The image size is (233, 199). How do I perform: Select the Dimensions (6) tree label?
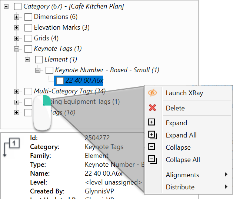pos(56,17)
